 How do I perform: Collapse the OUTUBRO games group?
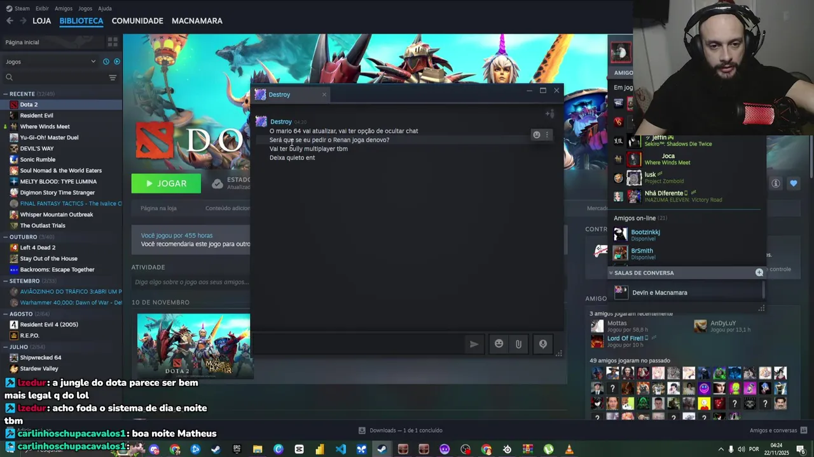click(6, 237)
